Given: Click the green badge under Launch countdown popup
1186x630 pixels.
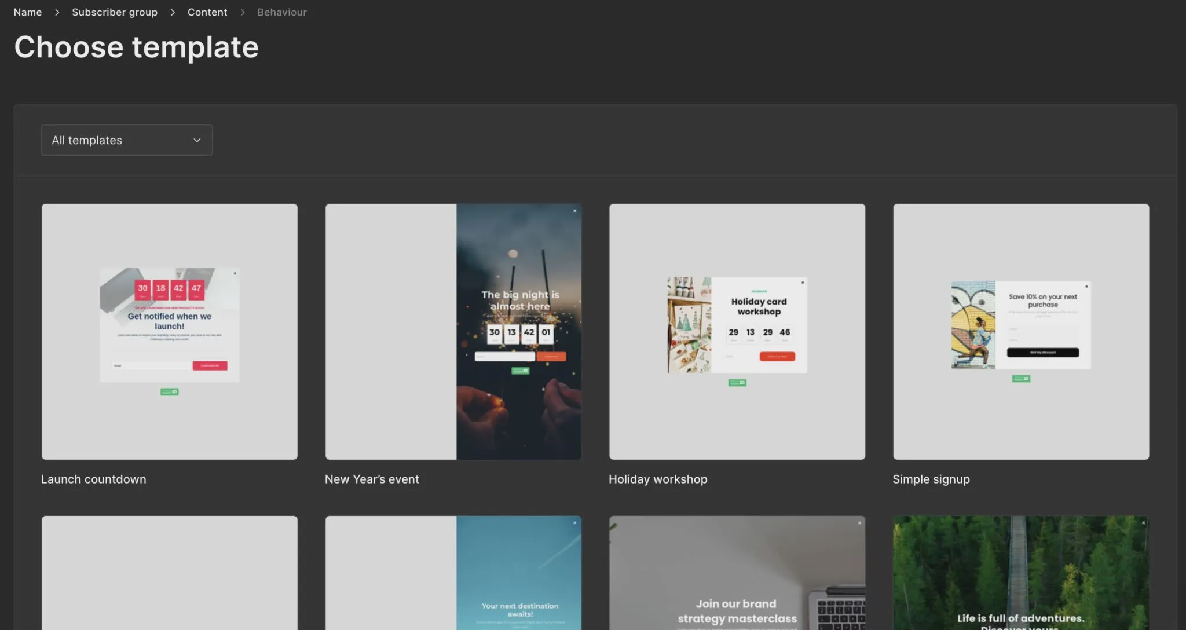Looking at the screenshot, I should [x=170, y=392].
